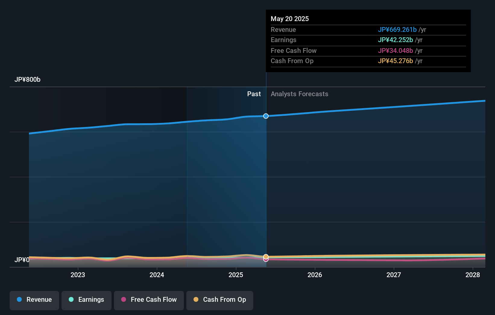The width and height of the screenshot is (495, 315).
Task: Click the 2024 x-axis label
Action: click(x=157, y=275)
